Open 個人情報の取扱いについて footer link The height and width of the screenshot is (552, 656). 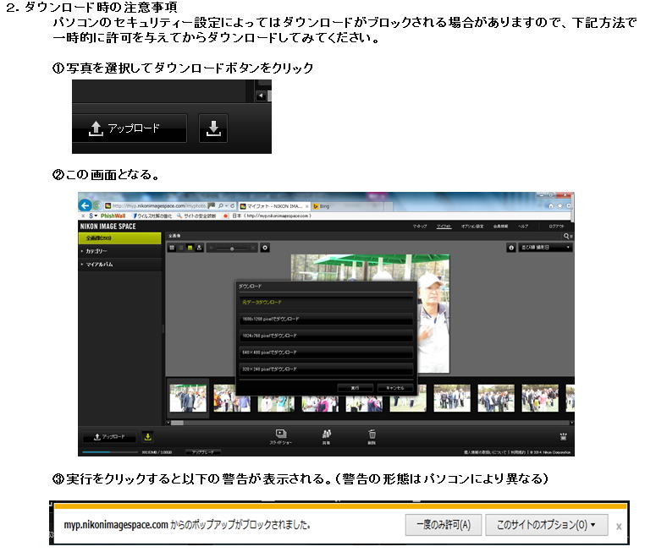(485, 452)
